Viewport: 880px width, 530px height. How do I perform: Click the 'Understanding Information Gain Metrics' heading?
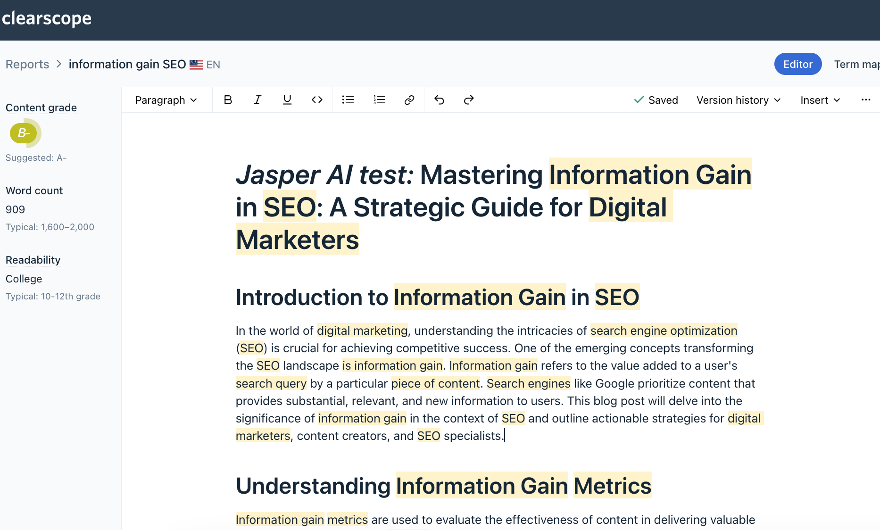[443, 486]
